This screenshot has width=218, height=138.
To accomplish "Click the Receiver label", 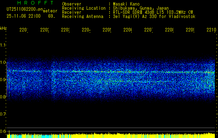I will point(72,12).
